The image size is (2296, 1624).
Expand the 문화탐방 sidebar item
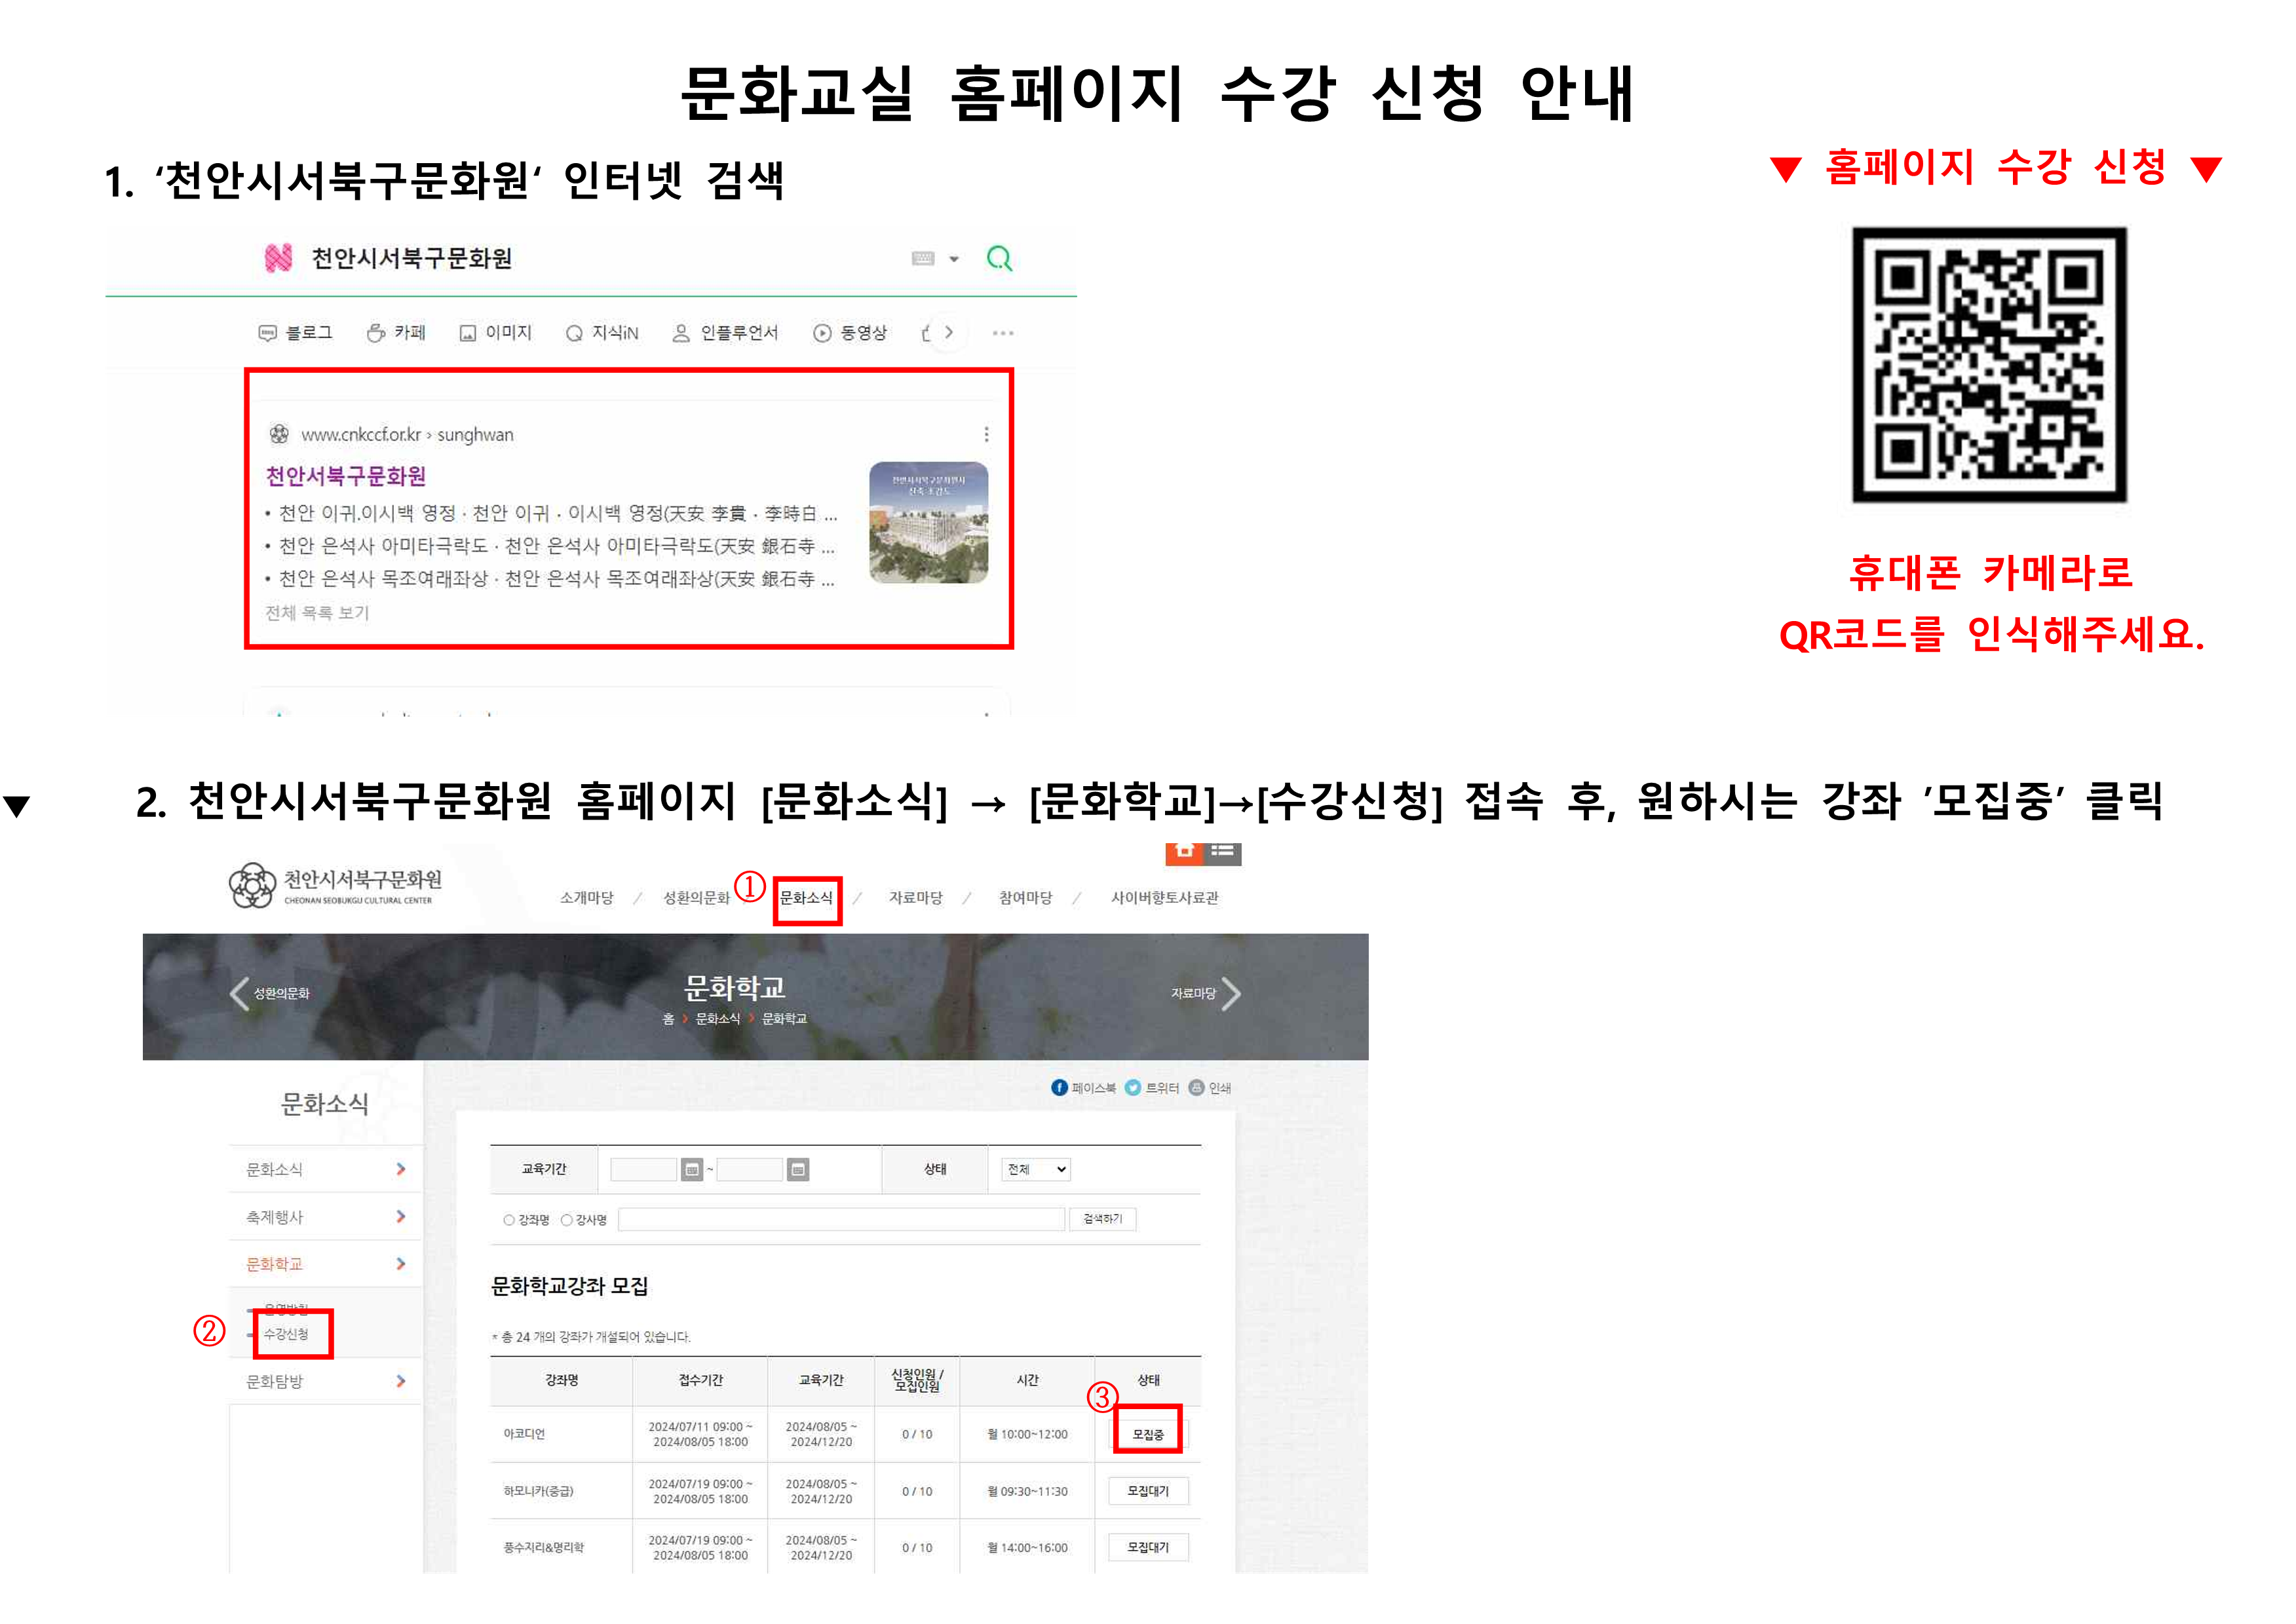(400, 1381)
